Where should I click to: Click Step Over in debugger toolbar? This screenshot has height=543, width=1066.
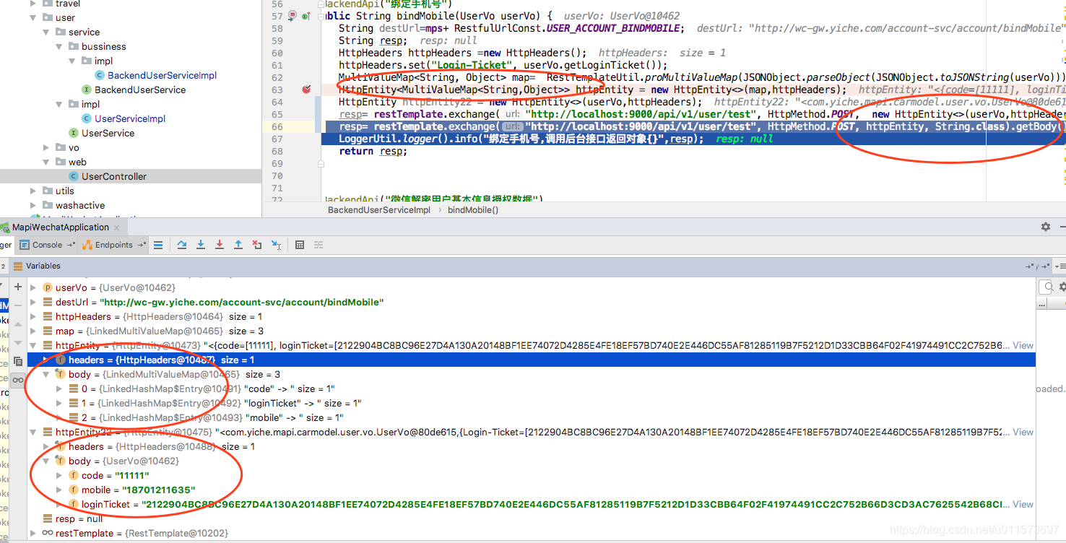[181, 245]
